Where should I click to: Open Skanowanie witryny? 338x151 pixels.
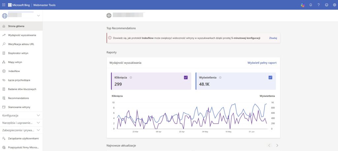tap(21, 107)
